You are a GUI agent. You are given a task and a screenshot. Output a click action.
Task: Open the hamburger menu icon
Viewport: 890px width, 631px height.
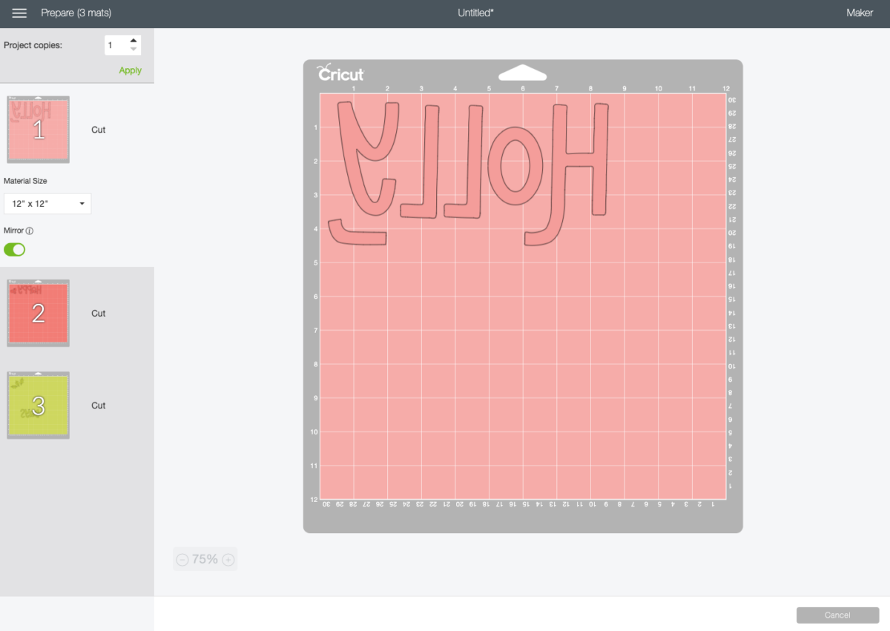click(x=19, y=13)
